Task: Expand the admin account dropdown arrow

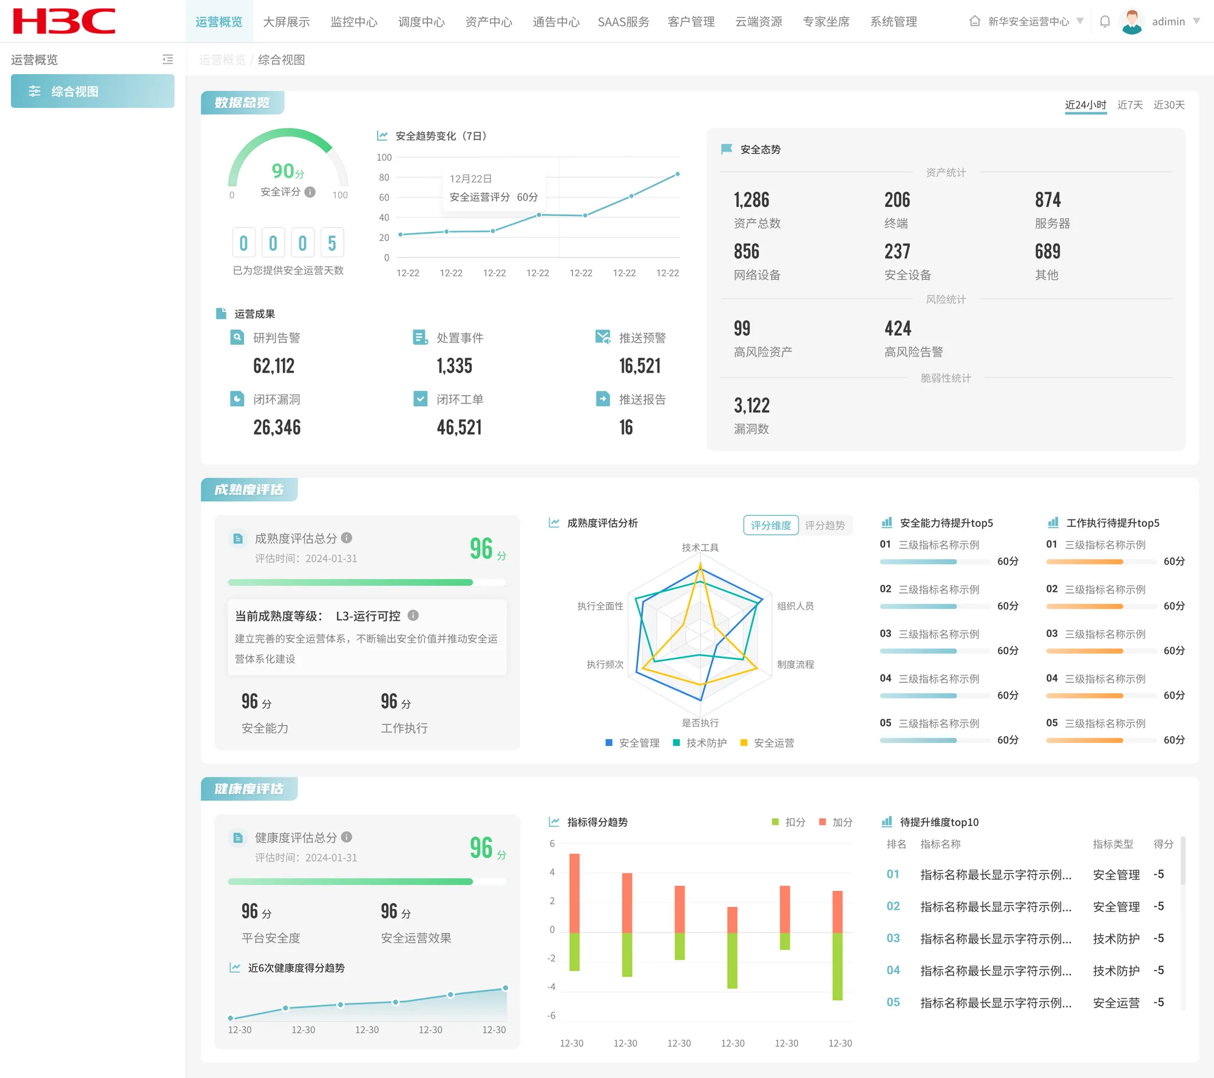Action: pos(1196,21)
